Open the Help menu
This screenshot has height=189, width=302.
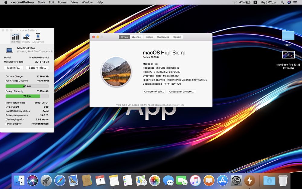point(99,2)
